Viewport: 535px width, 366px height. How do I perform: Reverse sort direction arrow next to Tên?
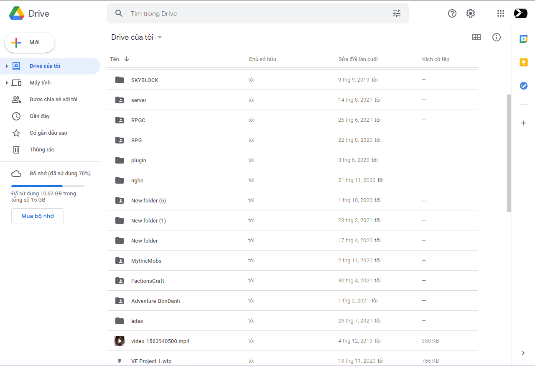127,59
